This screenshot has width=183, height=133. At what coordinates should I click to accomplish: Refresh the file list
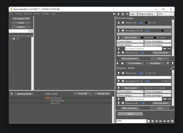pos(123,14)
